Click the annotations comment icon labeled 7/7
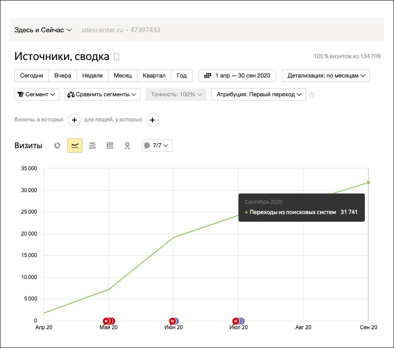 point(156,145)
